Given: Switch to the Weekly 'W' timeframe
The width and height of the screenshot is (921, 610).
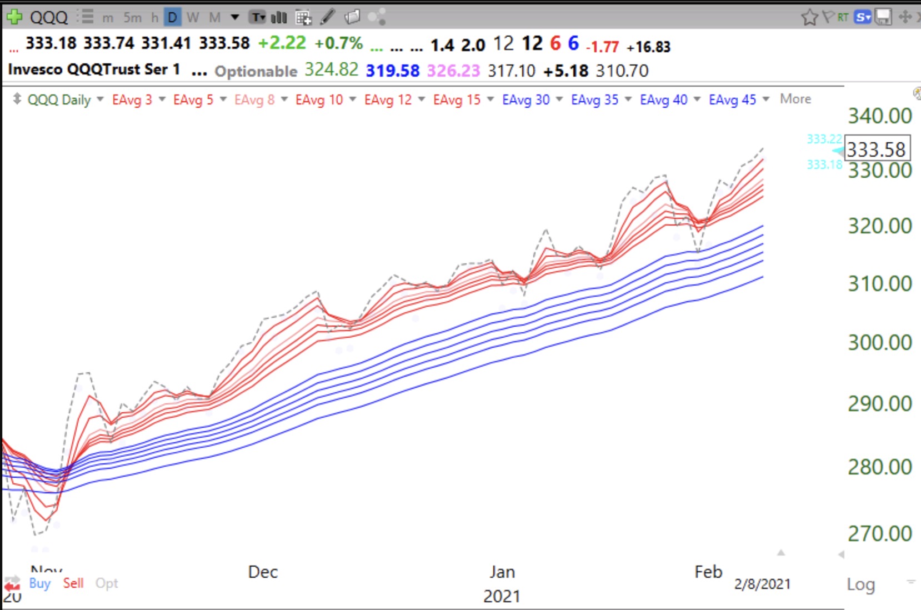Looking at the screenshot, I should 193,18.
